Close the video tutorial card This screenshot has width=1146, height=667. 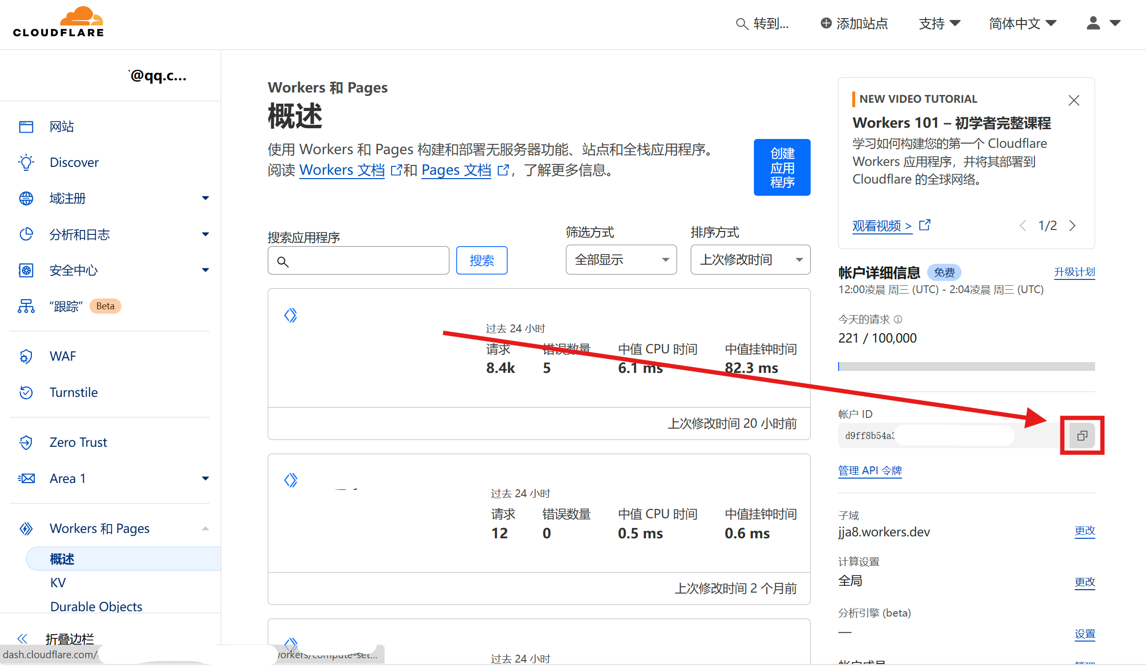click(1074, 100)
